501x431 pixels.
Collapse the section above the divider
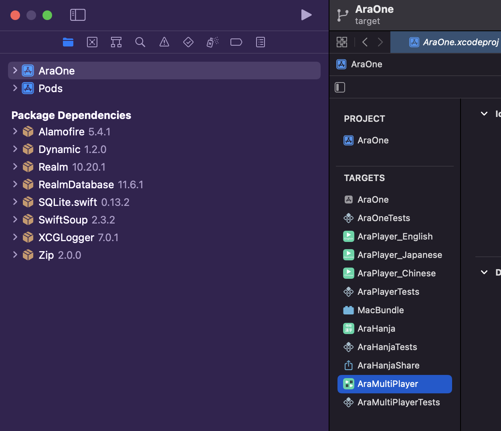[x=484, y=114]
